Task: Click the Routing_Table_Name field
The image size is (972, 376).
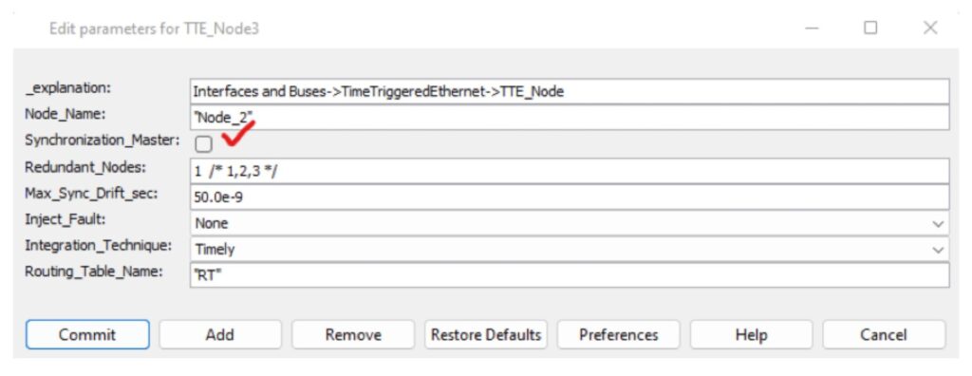Action: pyautogui.click(x=570, y=275)
